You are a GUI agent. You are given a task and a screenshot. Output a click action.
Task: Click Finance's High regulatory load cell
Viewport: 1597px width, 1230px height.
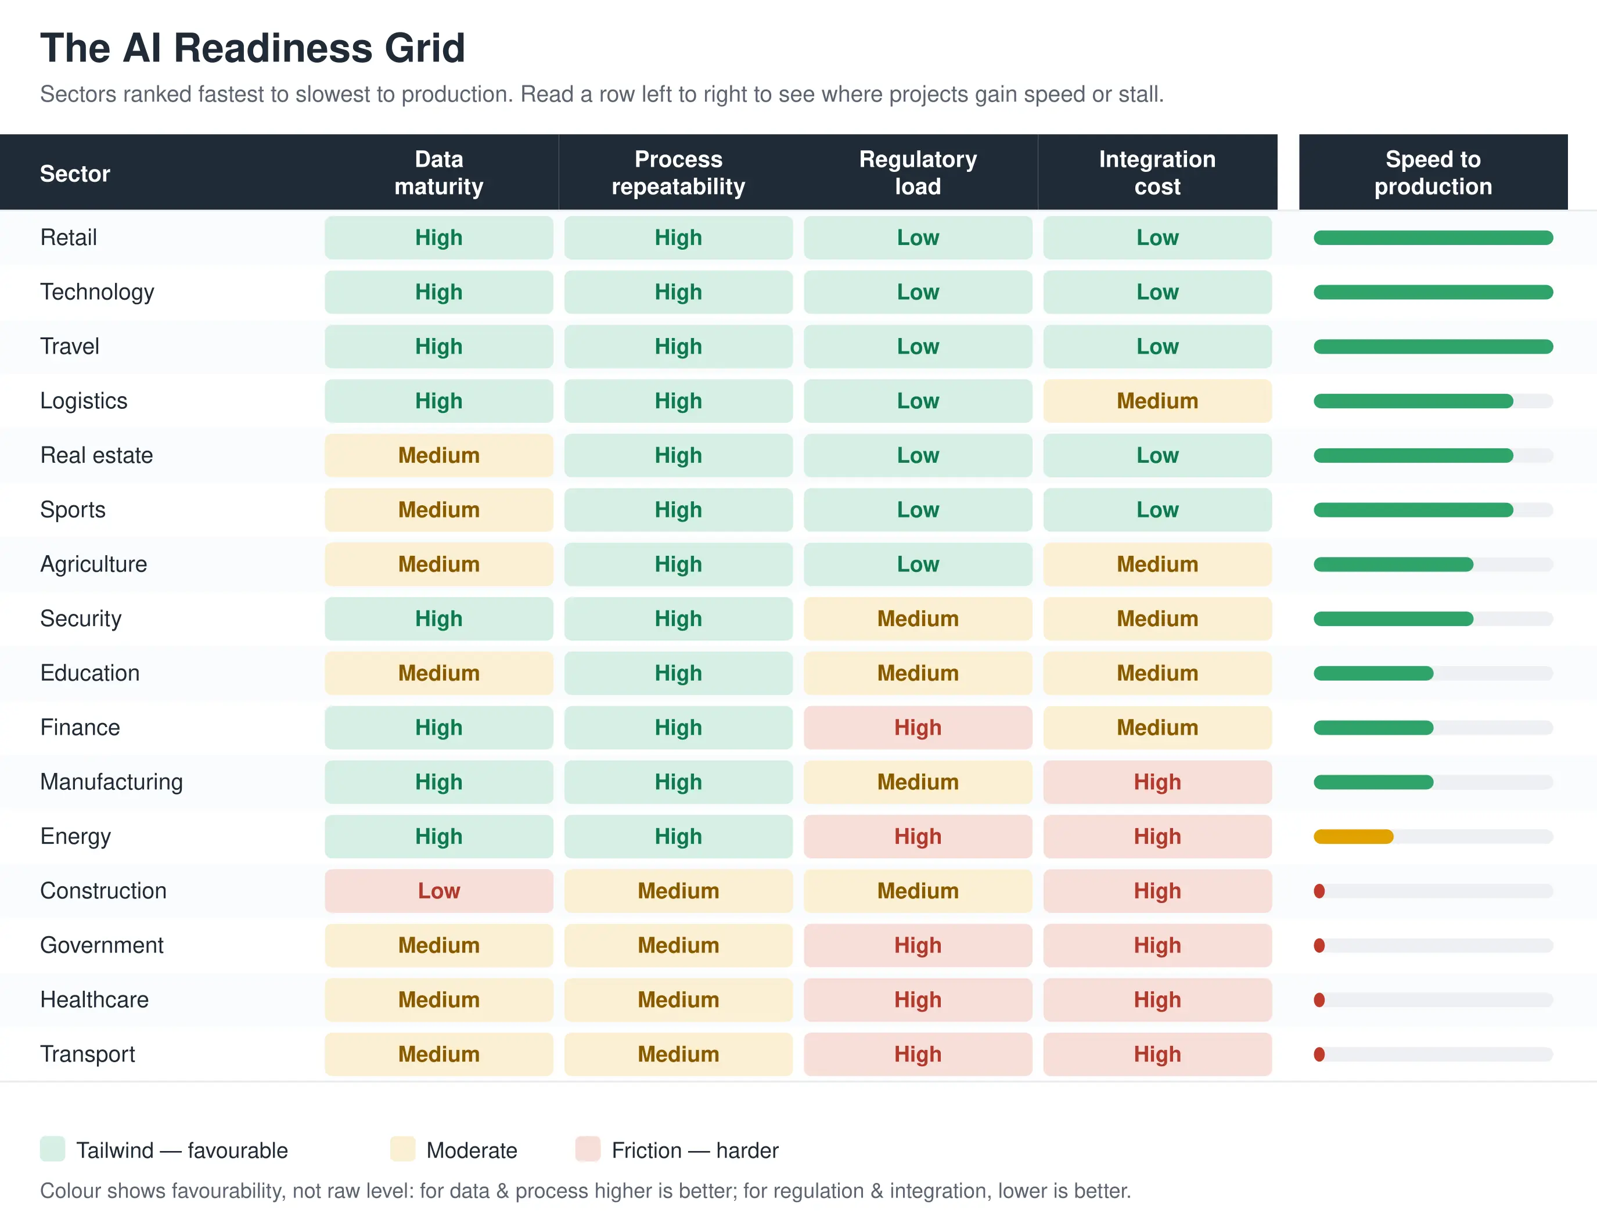point(918,728)
